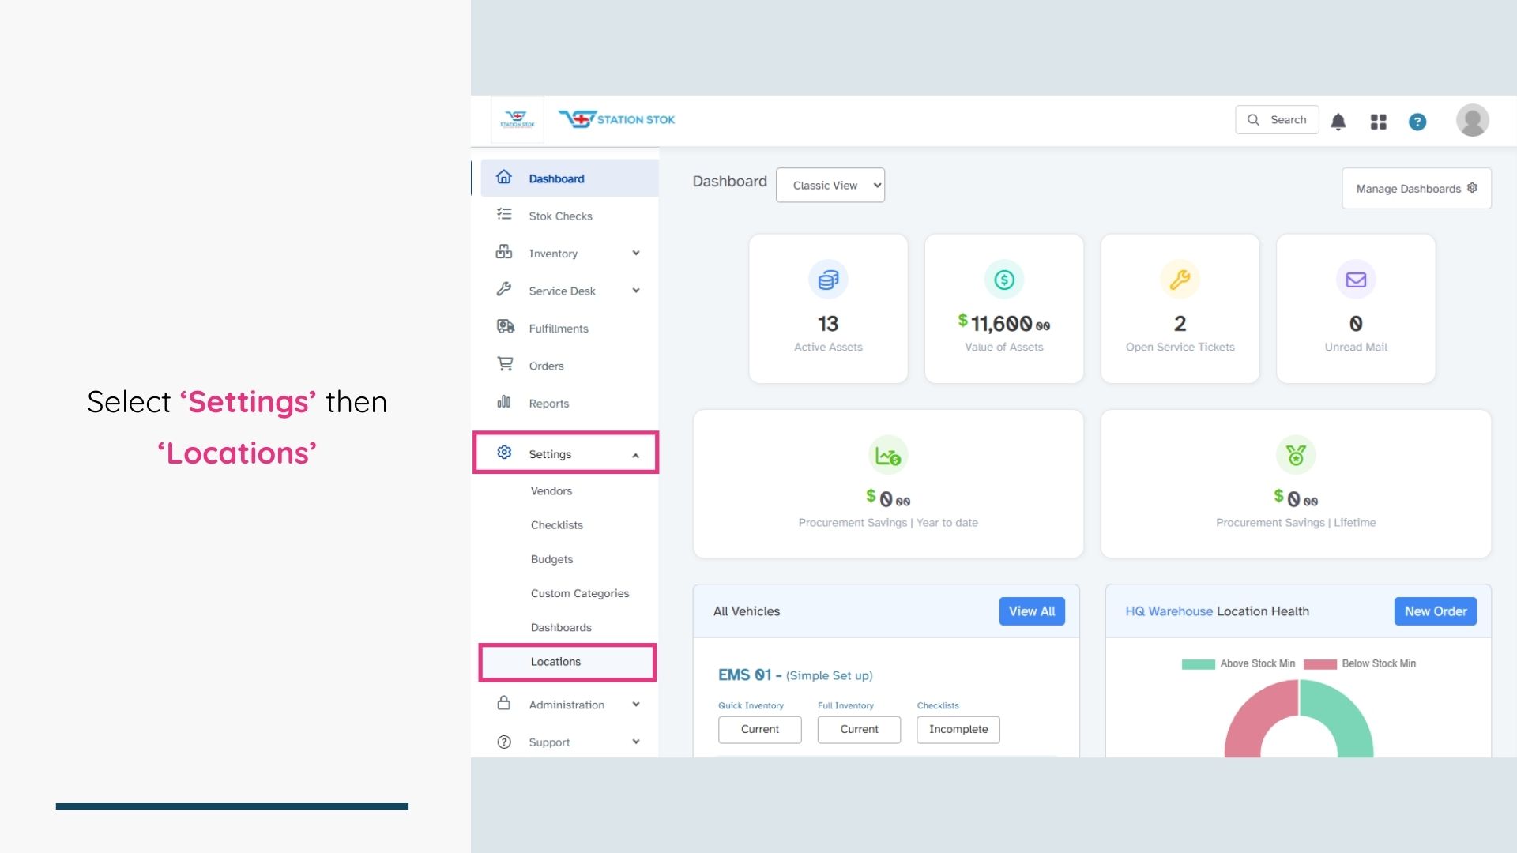Image resolution: width=1517 pixels, height=853 pixels.
Task: Open the HQ Warehouse link
Action: pos(1169,611)
